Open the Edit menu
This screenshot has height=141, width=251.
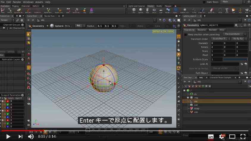coord(8,2)
